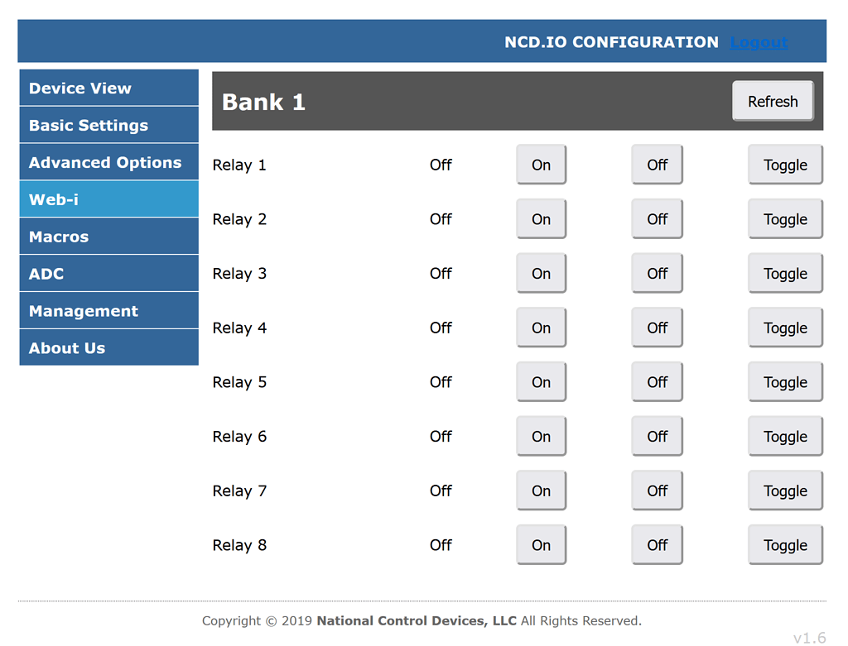This screenshot has height=646, width=848.
Task: Visit the About Us page
Action: pyautogui.click(x=108, y=348)
